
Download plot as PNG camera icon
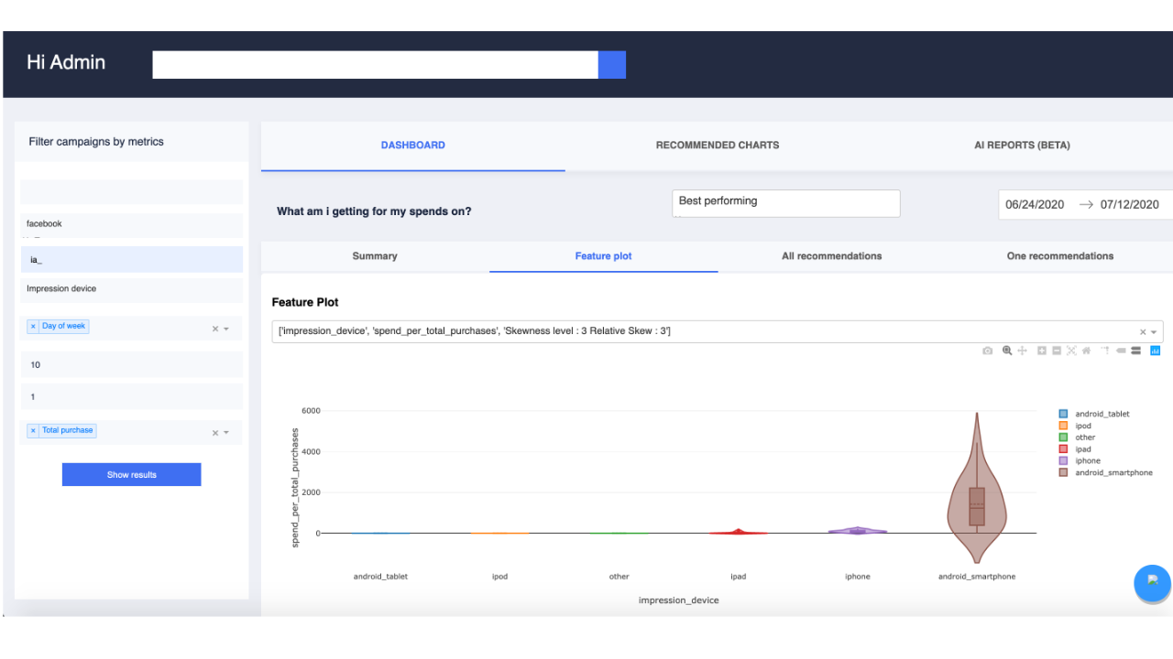(987, 351)
